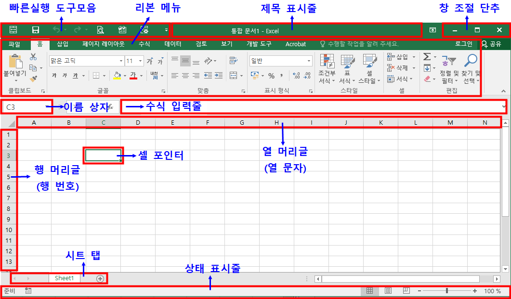Apply the yellow fill color
511x299 pixels.
117,76
